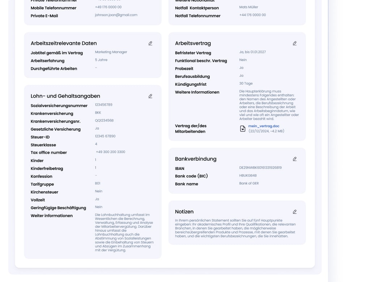Edit Lohn- und Gehaltsangaben details
The height and width of the screenshot is (282, 379).
(x=150, y=96)
